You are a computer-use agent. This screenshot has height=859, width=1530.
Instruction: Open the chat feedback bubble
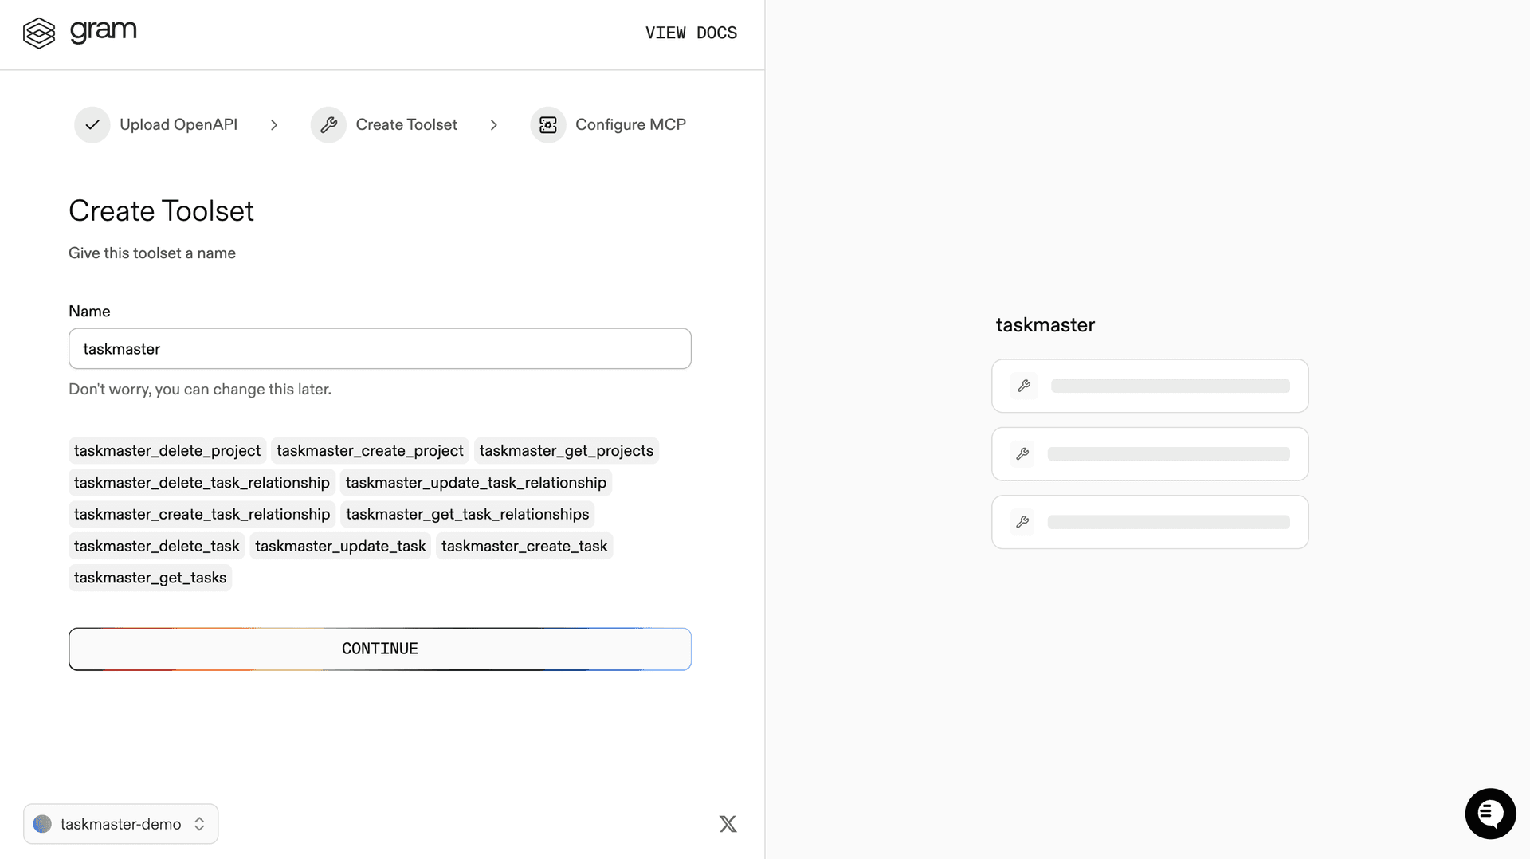click(1491, 814)
